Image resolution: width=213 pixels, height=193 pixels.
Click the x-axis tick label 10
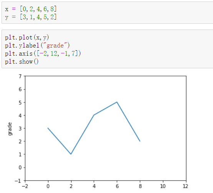click(x=163, y=186)
